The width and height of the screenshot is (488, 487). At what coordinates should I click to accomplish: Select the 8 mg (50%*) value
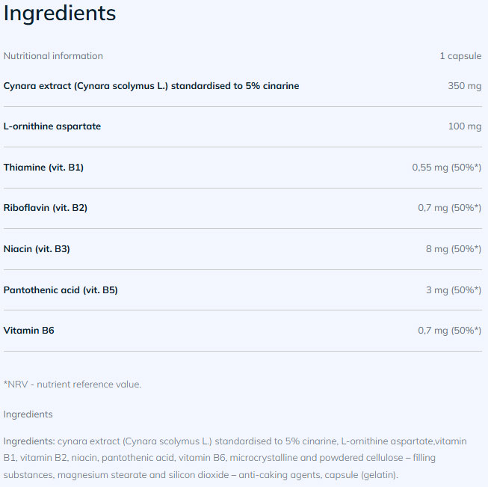click(453, 249)
